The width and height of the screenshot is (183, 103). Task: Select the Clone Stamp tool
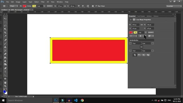pyautogui.click(x=5, y=47)
